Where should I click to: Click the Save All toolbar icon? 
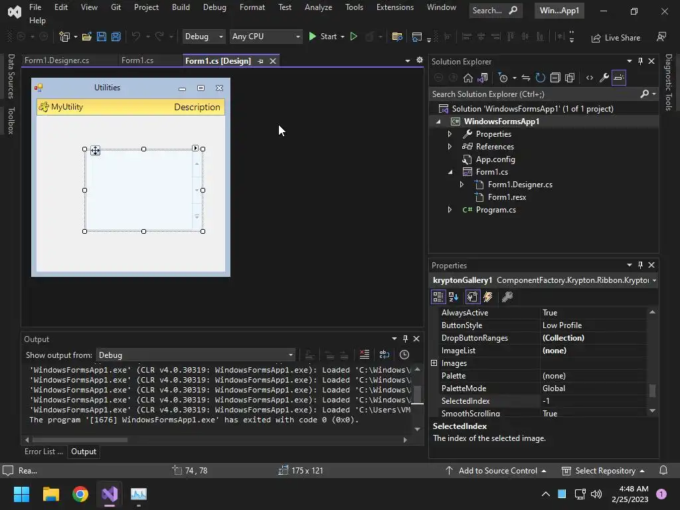pyautogui.click(x=116, y=37)
